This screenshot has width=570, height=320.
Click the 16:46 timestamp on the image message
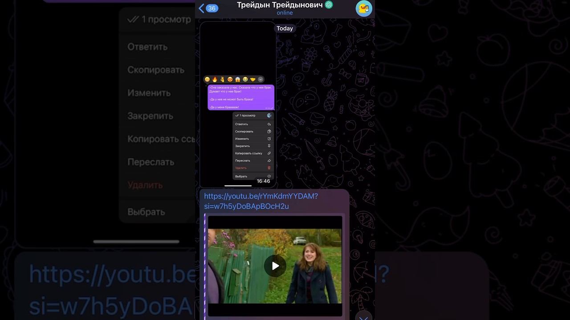264,181
